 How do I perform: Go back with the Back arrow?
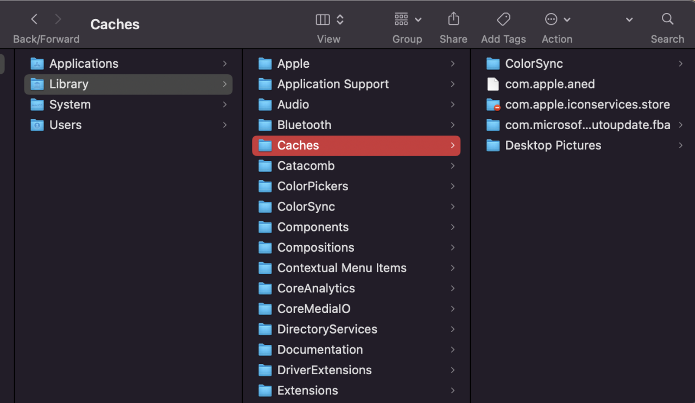tap(34, 20)
